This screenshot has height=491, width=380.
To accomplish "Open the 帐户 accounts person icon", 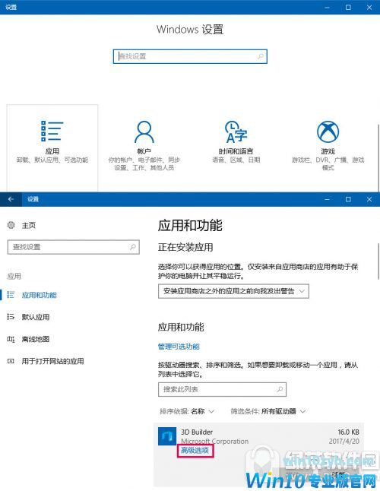I will pos(144,131).
